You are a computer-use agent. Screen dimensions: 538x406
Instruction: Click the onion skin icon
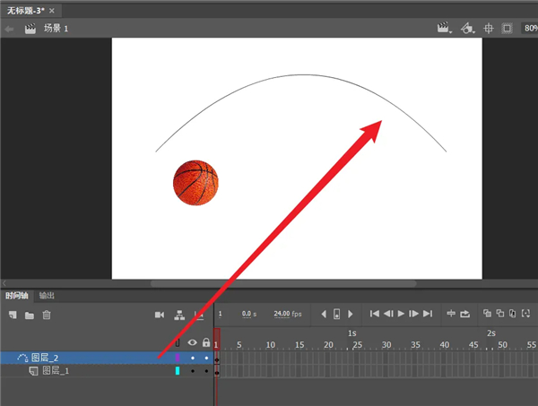point(487,314)
